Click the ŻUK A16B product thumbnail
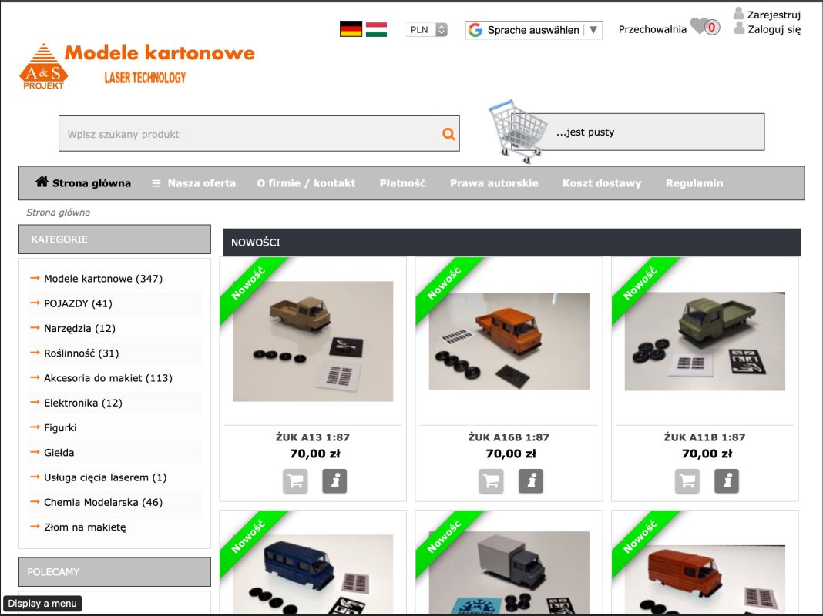Screen dimensions: 823x616 509,341
